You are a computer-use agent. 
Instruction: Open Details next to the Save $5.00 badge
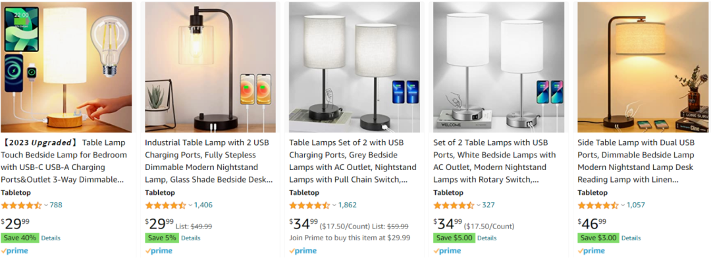[x=487, y=238]
